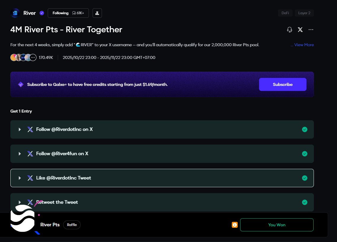The image size is (337, 242).
Task: Click the Get 1 Entry heading
Action: tap(21, 111)
